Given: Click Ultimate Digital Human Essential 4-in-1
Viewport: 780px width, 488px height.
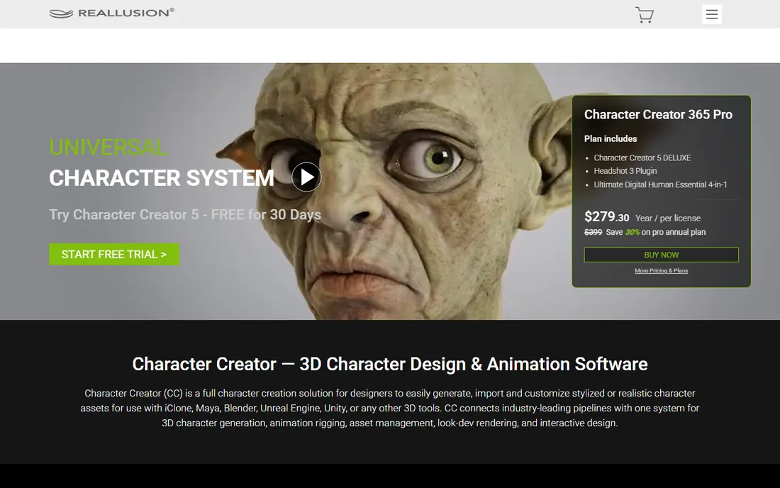Looking at the screenshot, I should click(x=660, y=184).
